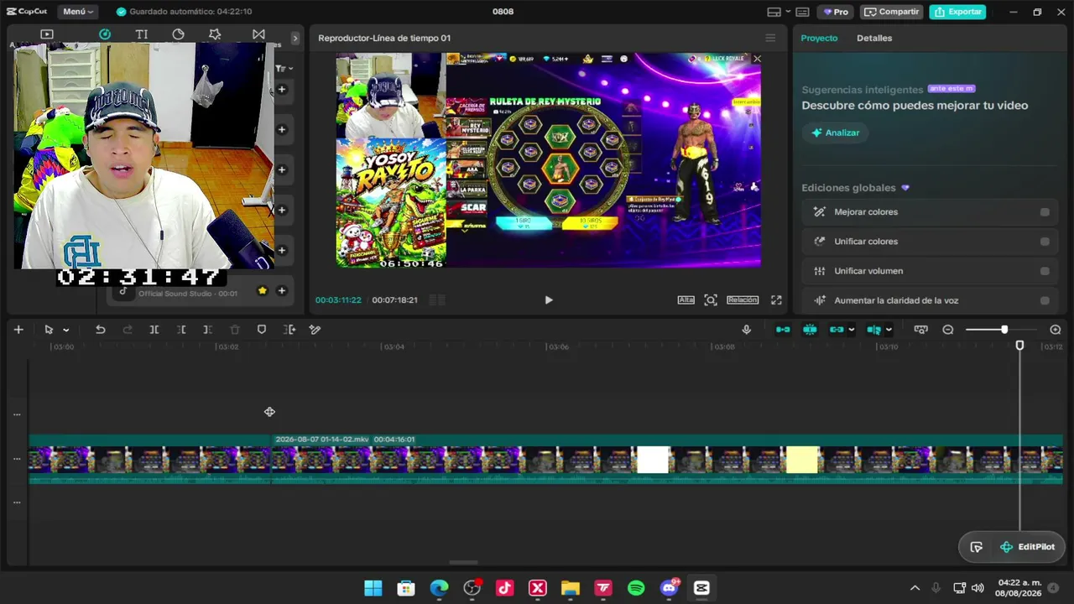Delete left of the playhead

click(x=181, y=330)
